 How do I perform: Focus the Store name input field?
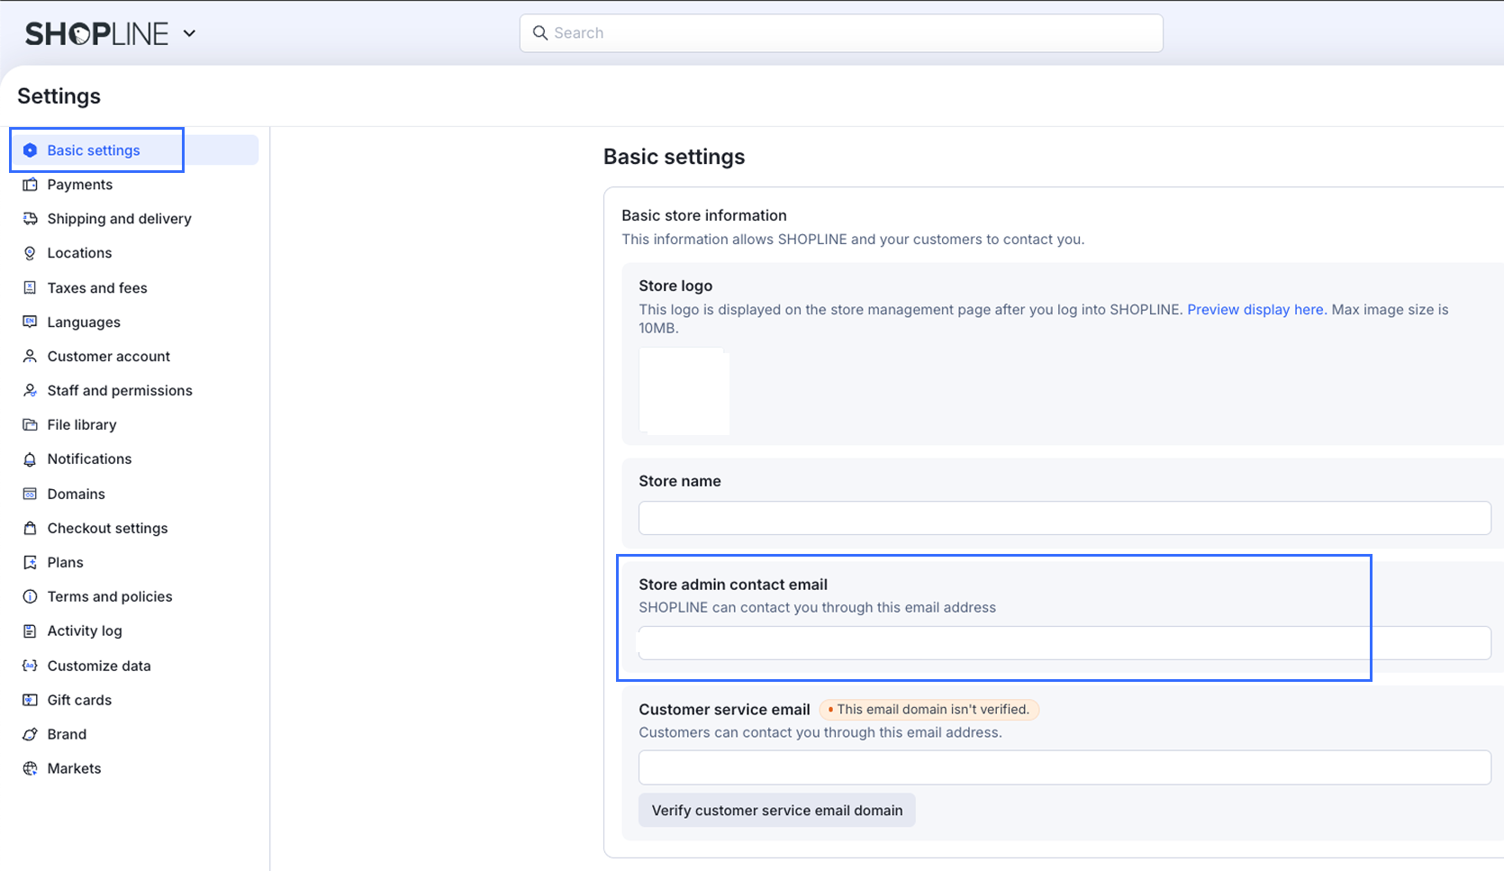(1065, 518)
